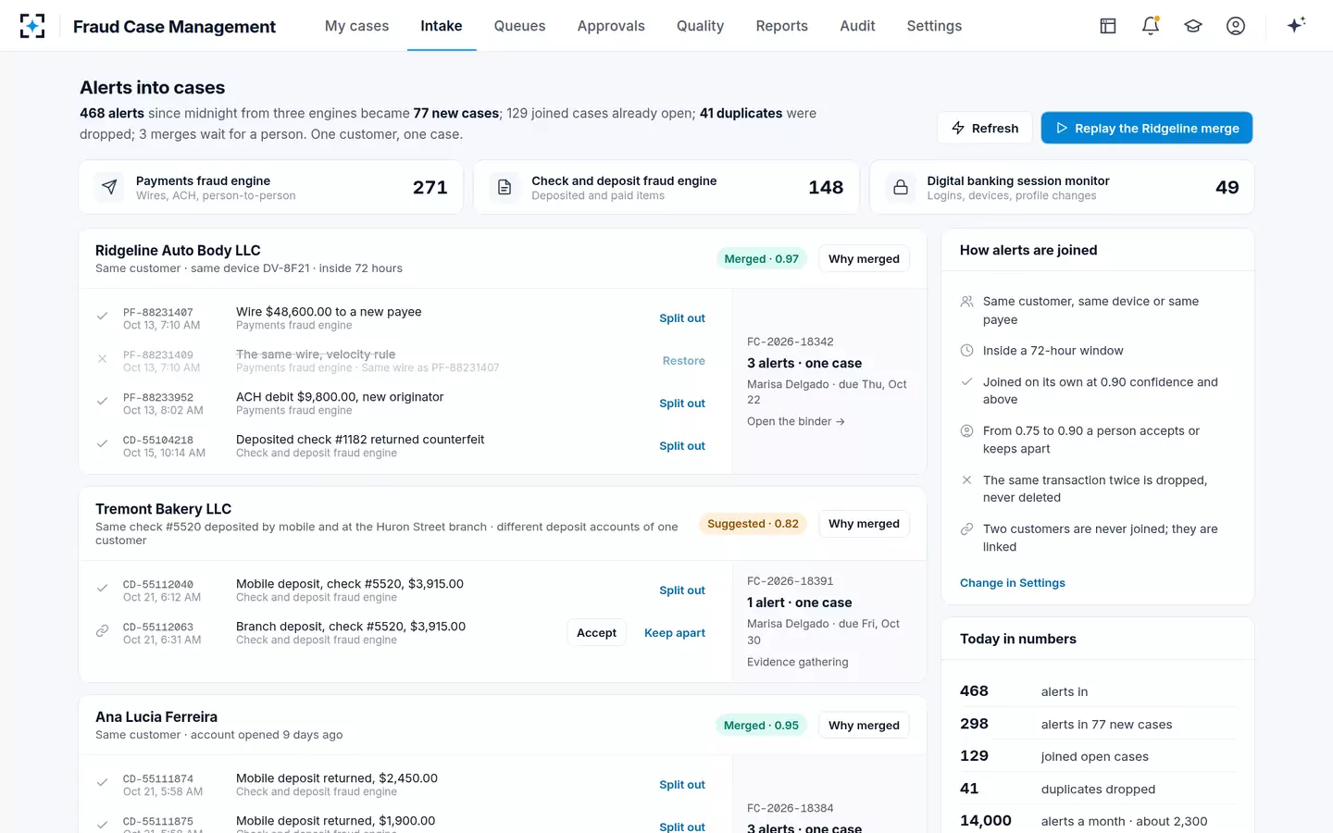This screenshot has width=1333, height=833.
Task: Click the checkmark icon beside alert CD-55112040
Action: click(103, 590)
